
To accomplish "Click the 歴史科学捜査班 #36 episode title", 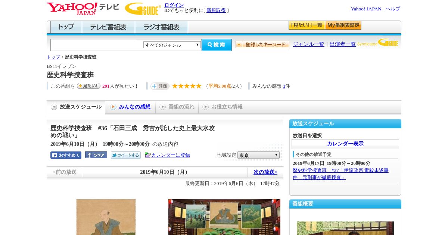I will (x=133, y=132).
